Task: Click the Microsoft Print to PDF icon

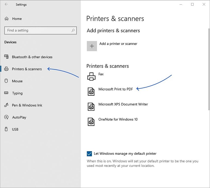Action: 91,92
